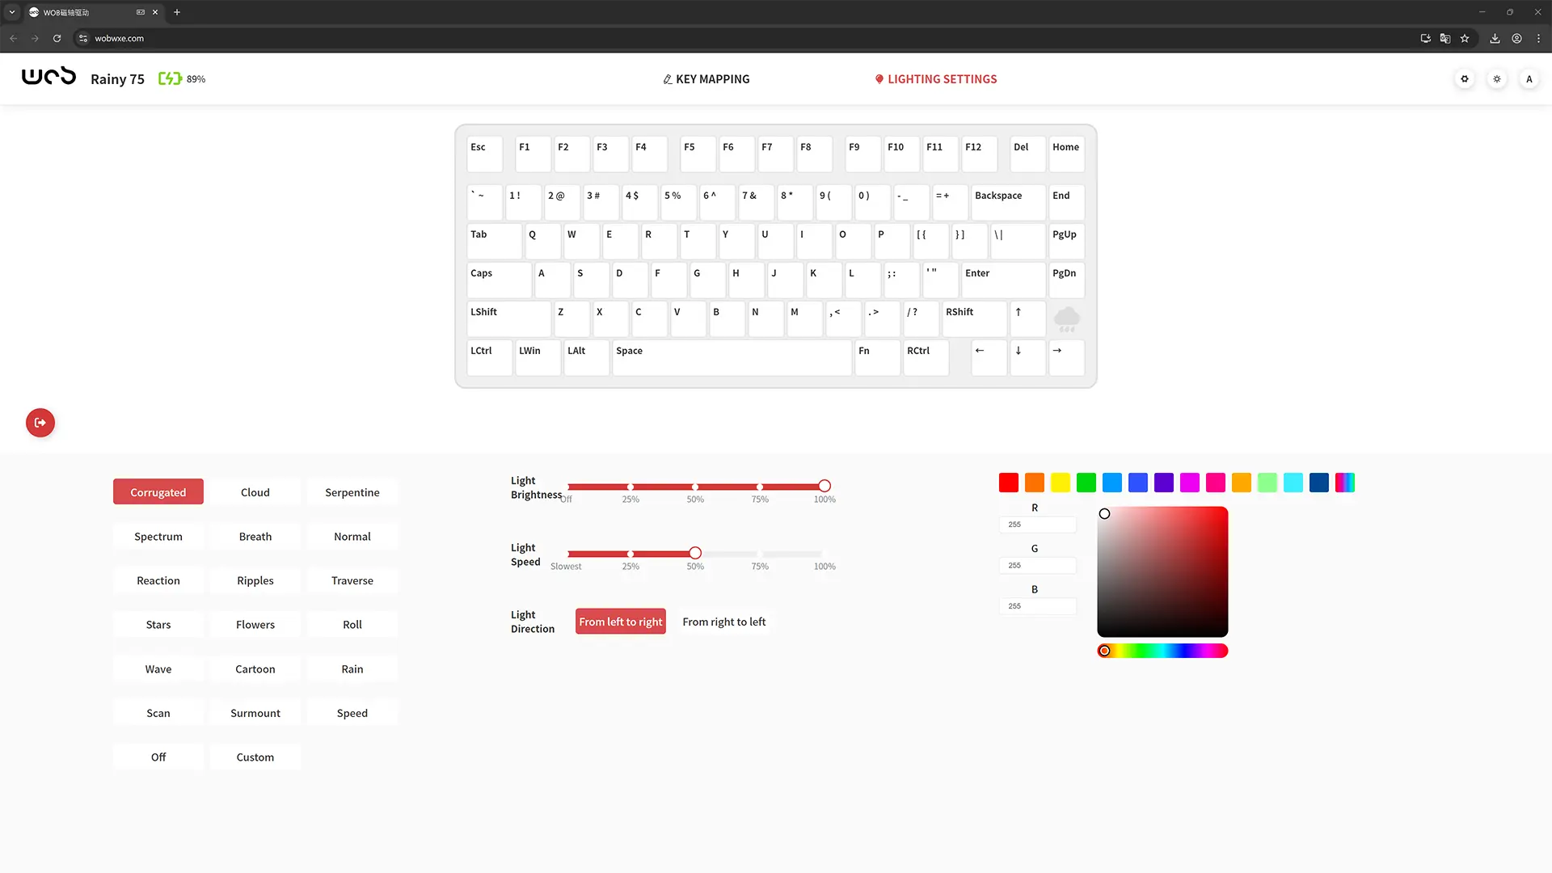Click the install app icon
This screenshot has height=873, width=1552.
[x=1425, y=38]
